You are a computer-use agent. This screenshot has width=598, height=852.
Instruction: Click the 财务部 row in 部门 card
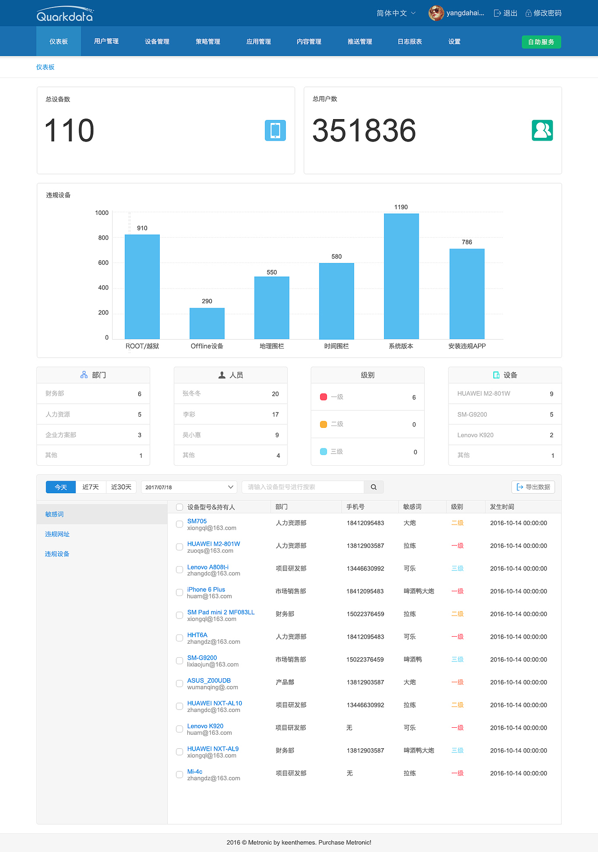(x=93, y=394)
